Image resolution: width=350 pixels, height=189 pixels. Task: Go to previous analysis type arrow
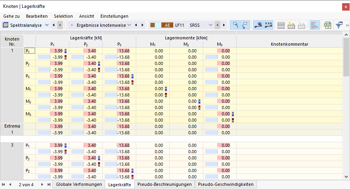(x=54, y=25)
